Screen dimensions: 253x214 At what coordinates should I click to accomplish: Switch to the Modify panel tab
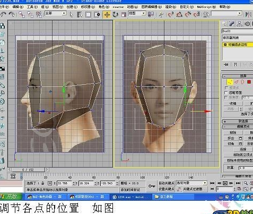click(232, 24)
